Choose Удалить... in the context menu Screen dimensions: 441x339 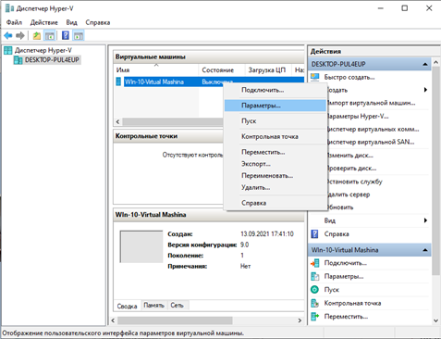click(275, 187)
